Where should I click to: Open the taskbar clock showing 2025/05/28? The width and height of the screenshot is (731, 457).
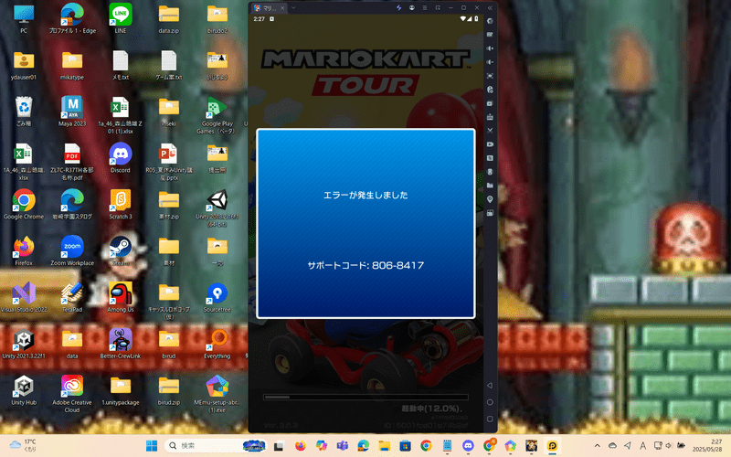pos(707,445)
